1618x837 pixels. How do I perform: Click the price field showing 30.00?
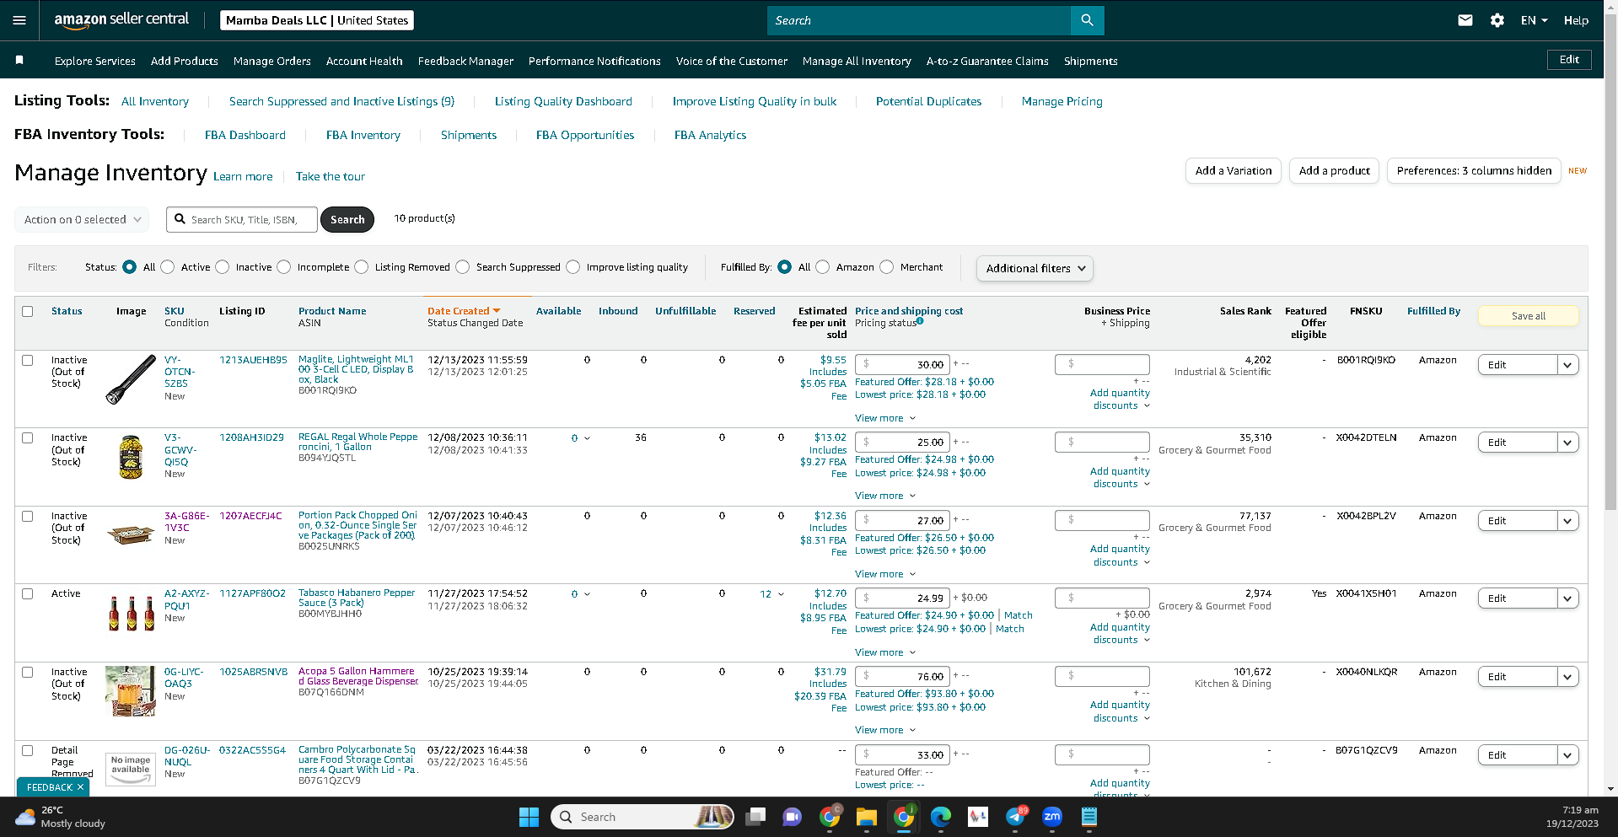pyautogui.click(x=902, y=364)
